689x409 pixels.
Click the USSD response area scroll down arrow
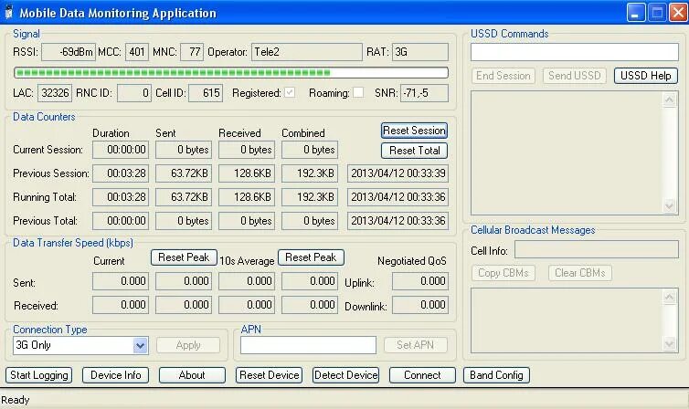669,205
